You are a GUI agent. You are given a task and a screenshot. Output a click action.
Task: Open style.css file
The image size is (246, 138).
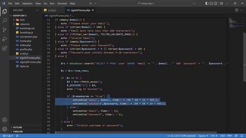point(24,66)
